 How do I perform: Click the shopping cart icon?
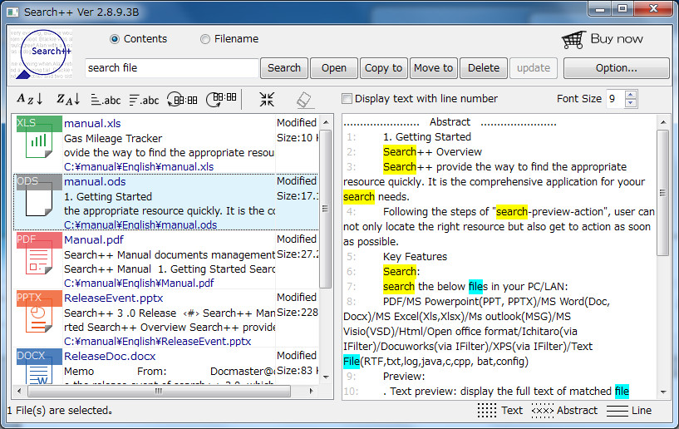pos(573,40)
